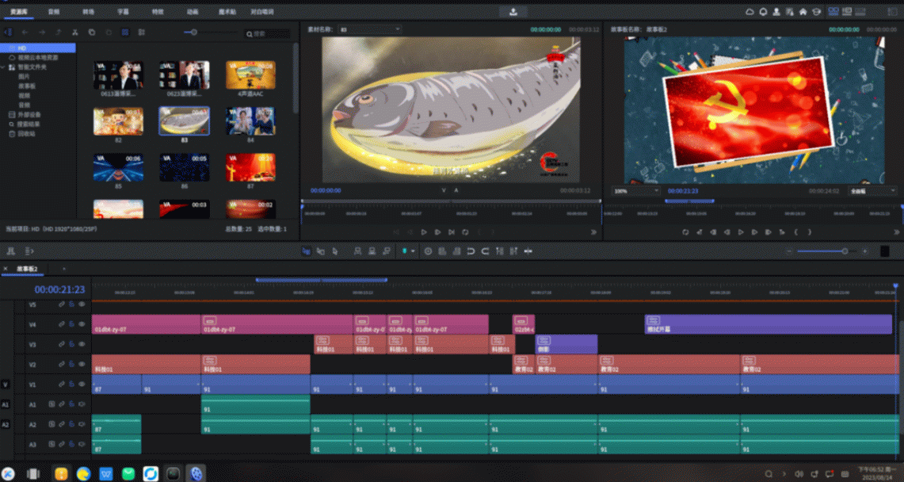Toggle the lock on track V1

pos(71,384)
